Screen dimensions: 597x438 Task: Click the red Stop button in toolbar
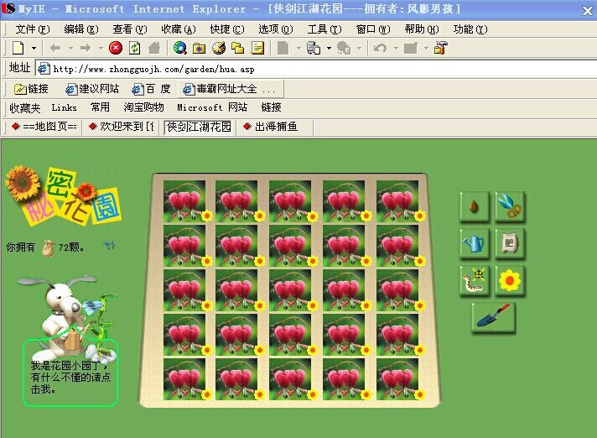(x=116, y=48)
